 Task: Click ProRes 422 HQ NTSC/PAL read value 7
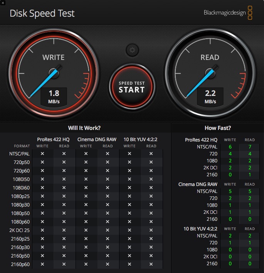(x=250, y=147)
